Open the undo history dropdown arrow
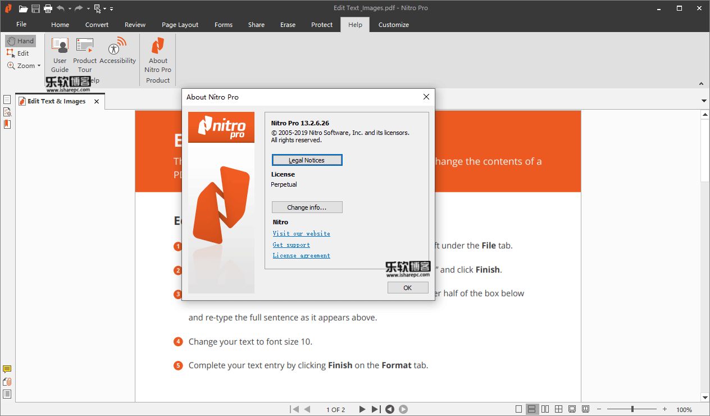 [x=70, y=9]
